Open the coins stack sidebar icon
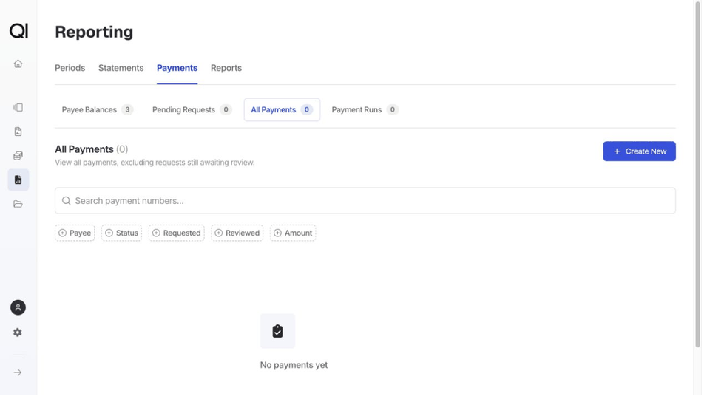This screenshot has width=710, height=399. [18, 156]
